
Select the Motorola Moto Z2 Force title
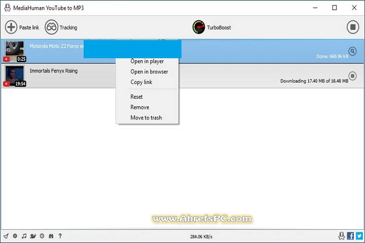pyautogui.click(x=56, y=46)
